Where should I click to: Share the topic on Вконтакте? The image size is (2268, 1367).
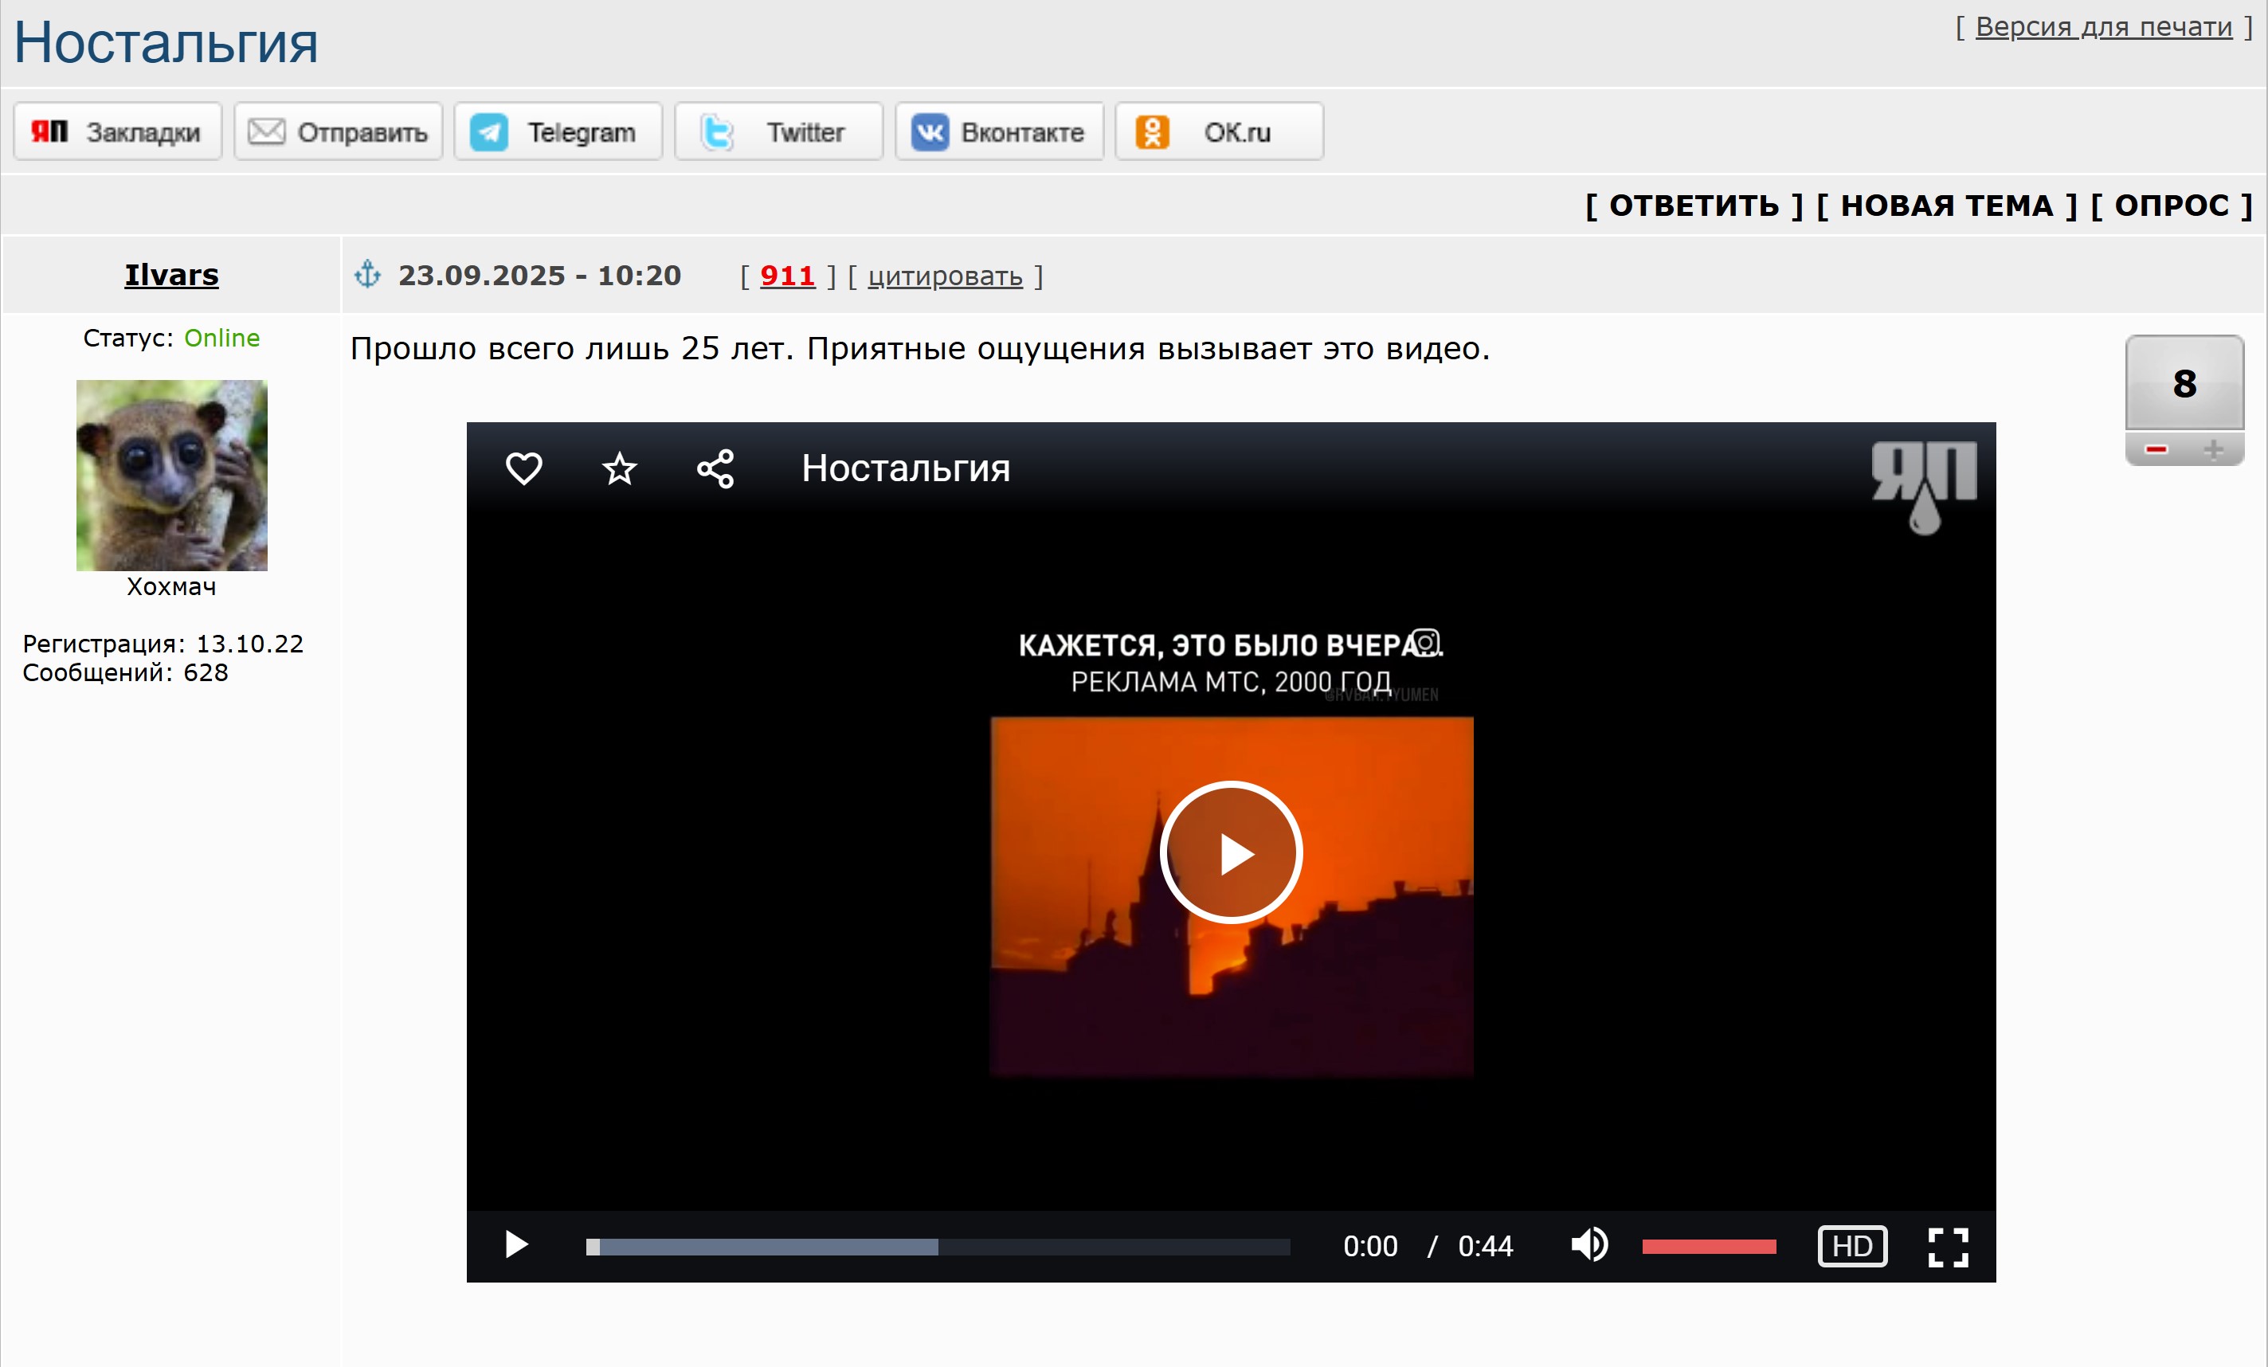[x=1000, y=131]
